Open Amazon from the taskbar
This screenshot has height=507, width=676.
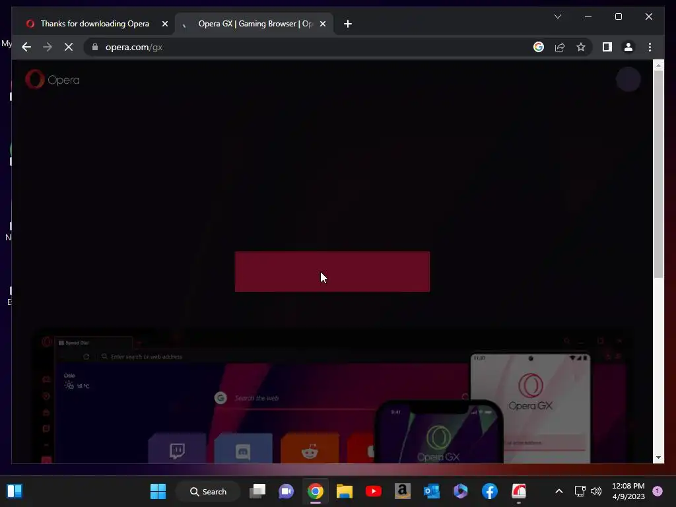402,491
